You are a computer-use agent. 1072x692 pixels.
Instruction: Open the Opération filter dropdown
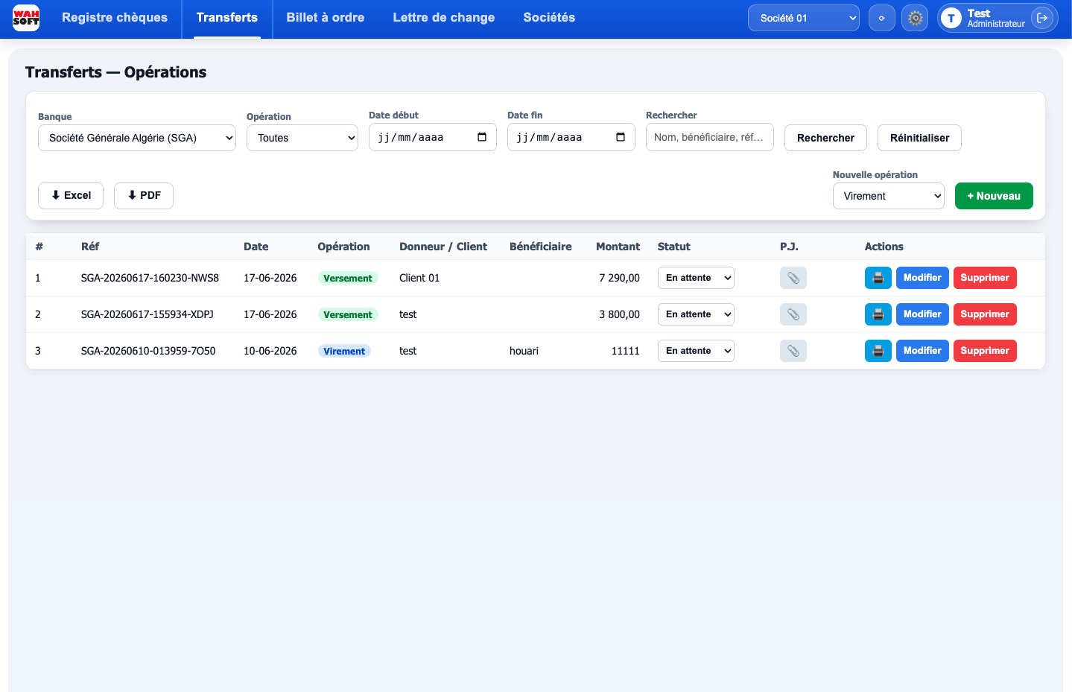click(x=302, y=138)
